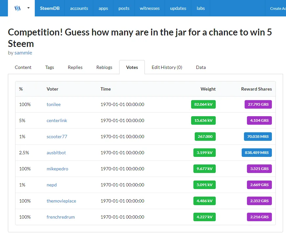Click the 267.000 weight badge

(x=205, y=136)
